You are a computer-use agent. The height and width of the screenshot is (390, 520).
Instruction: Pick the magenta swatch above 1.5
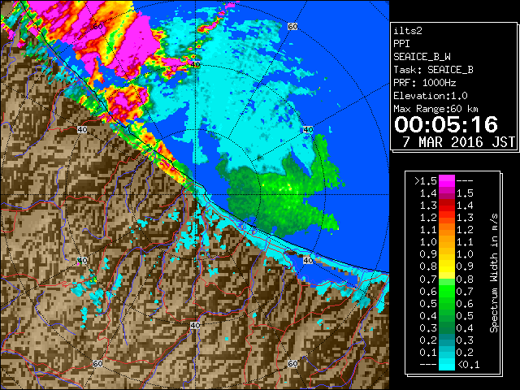tap(447, 180)
